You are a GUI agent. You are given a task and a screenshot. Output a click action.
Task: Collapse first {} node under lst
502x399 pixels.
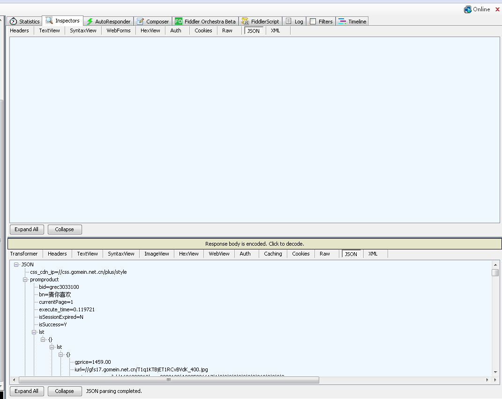[x=43, y=339]
